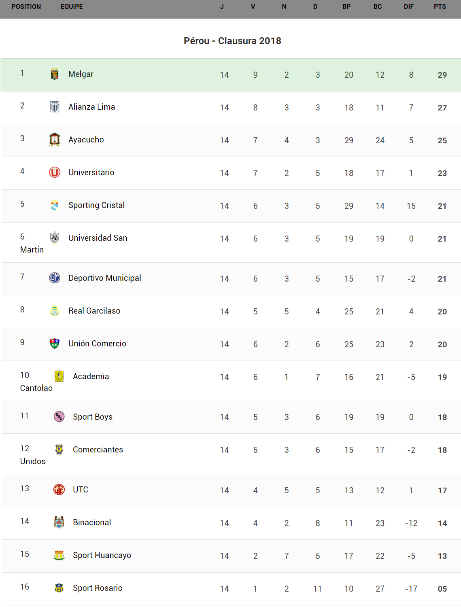Click the Academia Cantolao yellow crest
The width and height of the screenshot is (461, 607).
pyautogui.click(x=59, y=376)
